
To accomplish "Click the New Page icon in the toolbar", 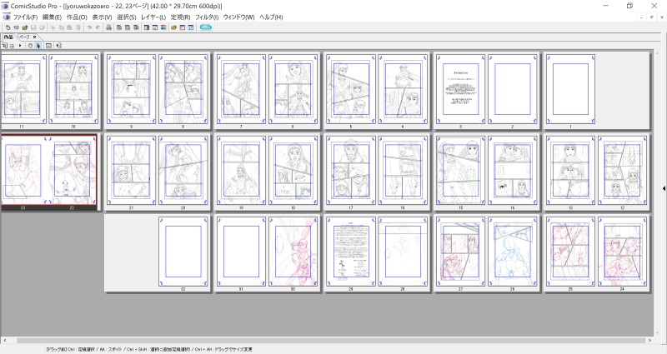I will tap(8, 27).
